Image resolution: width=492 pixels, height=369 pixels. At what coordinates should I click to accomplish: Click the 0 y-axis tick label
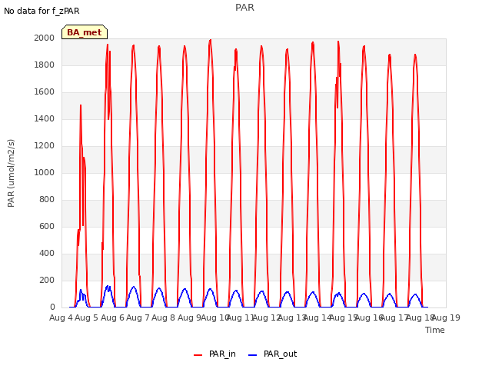[x=52, y=307]
